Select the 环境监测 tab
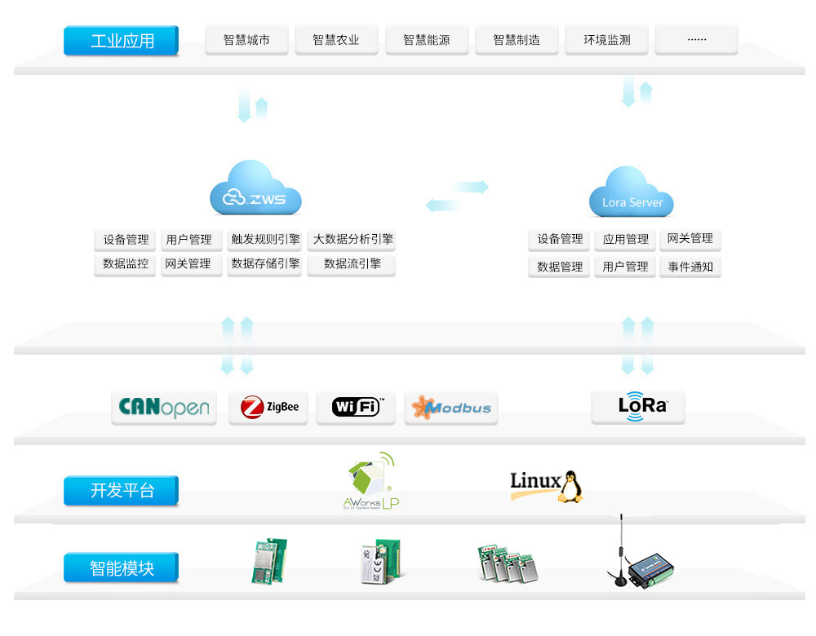Image resolution: width=816 pixels, height=636 pixels. (607, 40)
